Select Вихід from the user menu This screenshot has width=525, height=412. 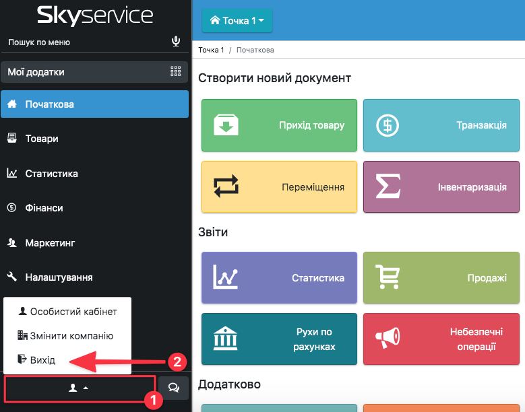click(x=42, y=360)
